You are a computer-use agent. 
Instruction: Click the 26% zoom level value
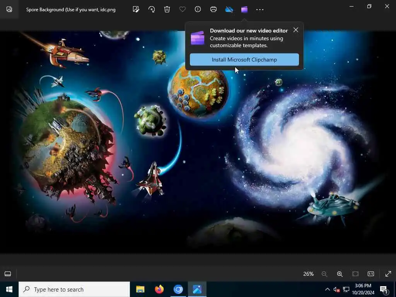click(308, 274)
